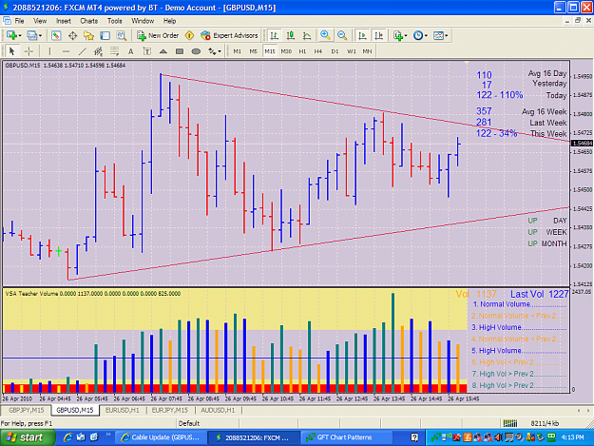
Task: Open the Insert menu
Action: click(x=64, y=21)
